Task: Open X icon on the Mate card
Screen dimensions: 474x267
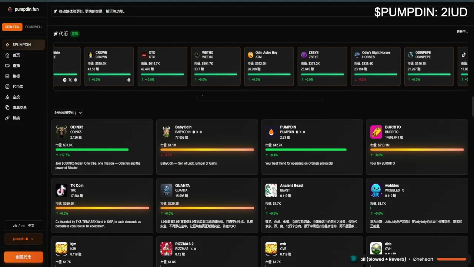Action: (70, 80)
